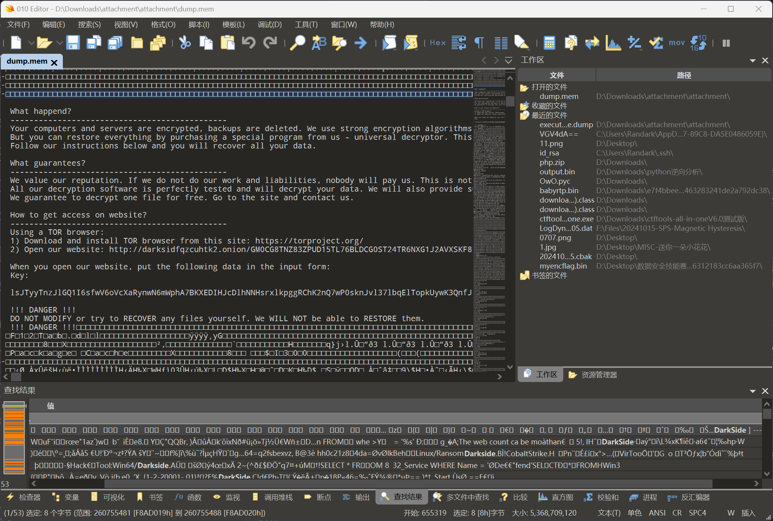Open the new-file type dropdown arrow
The width and height of the screenshot is (773, 521).
pyautogui.click(x=31, y=42)
